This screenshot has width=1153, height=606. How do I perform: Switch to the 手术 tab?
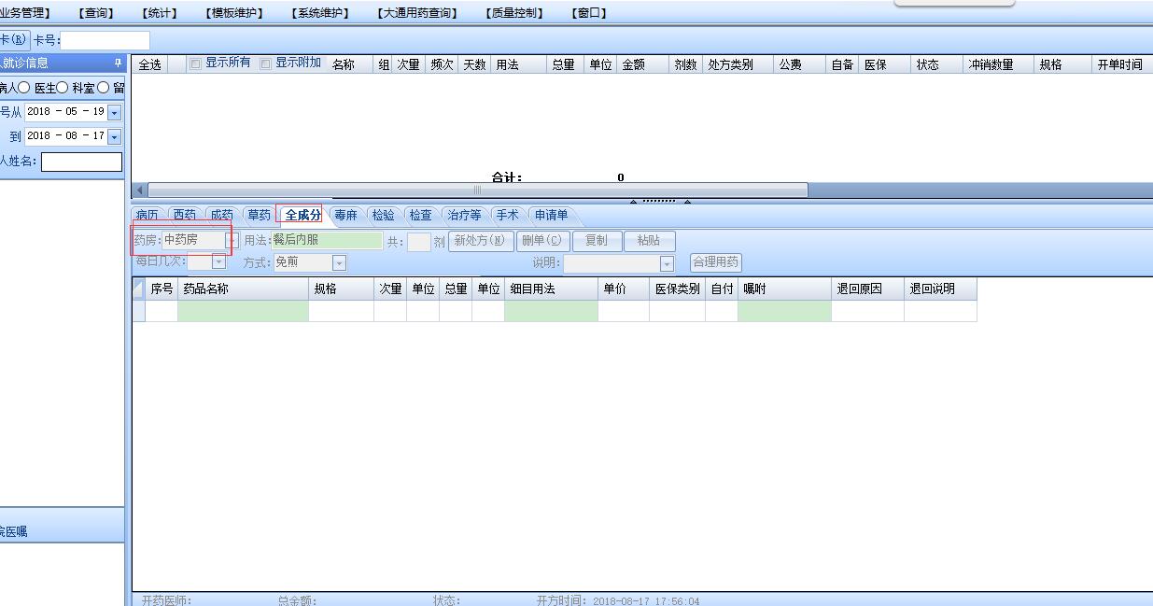(507, 215)
